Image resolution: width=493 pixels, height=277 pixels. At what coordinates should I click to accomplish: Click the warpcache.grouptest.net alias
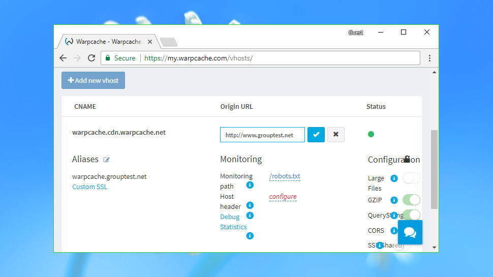pos(109,177)
